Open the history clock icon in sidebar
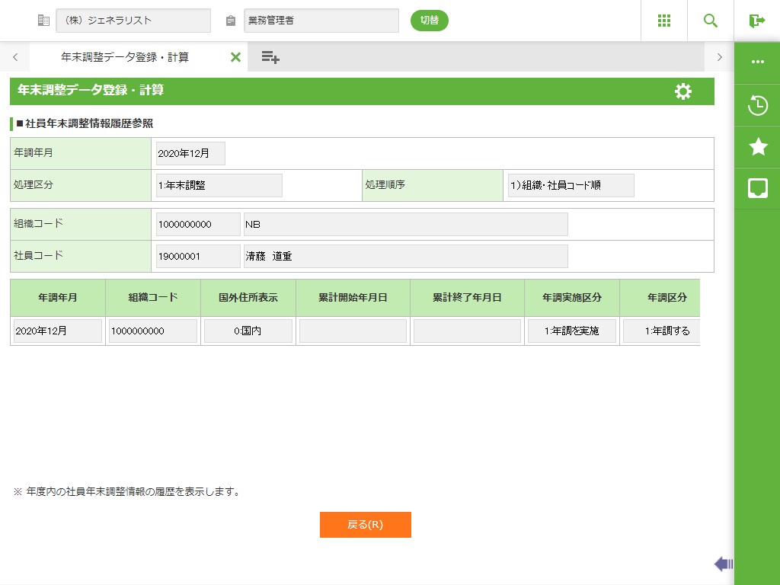 (x=757, y=105)
